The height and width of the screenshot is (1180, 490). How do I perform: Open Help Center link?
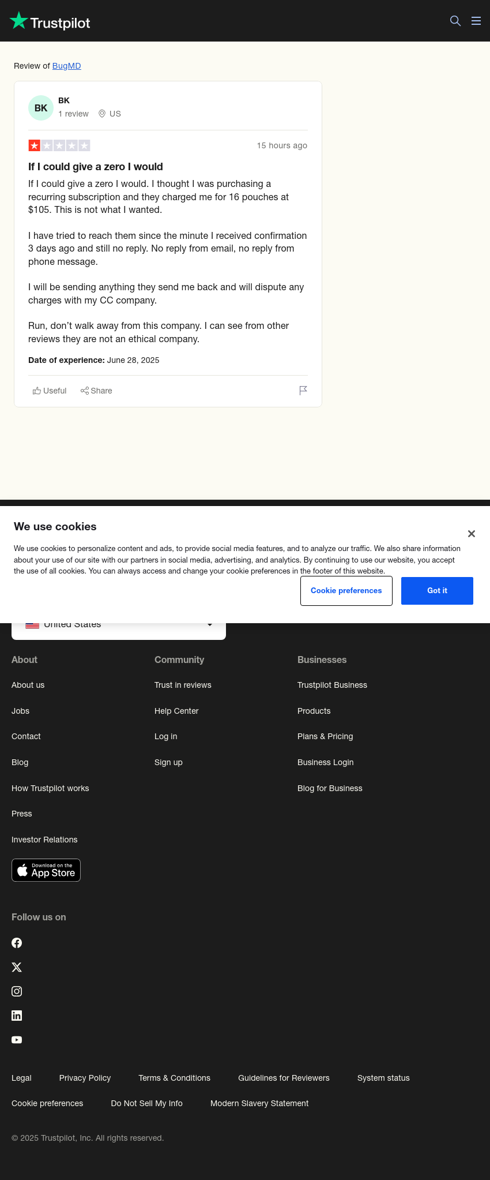(x=176, y=711)
